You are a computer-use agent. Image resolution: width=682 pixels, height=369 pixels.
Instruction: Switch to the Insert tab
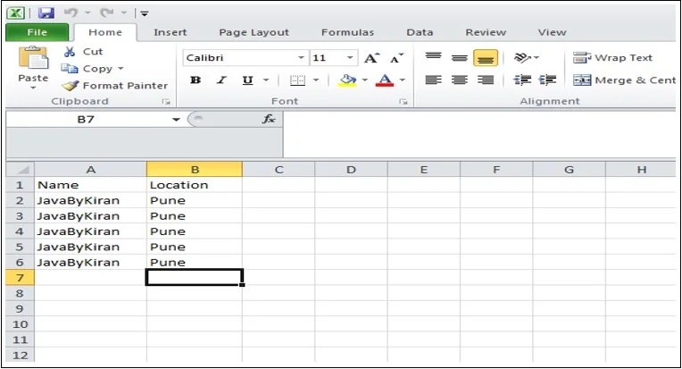[170, 33]
